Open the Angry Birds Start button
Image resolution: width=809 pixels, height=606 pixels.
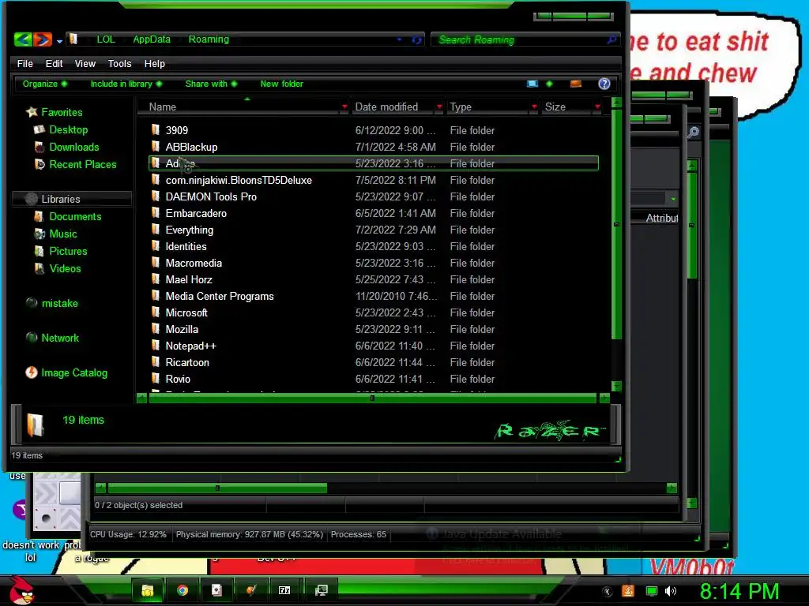coord(21,590)
